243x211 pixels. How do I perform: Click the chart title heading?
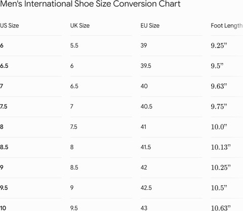[x=90, y=4]
